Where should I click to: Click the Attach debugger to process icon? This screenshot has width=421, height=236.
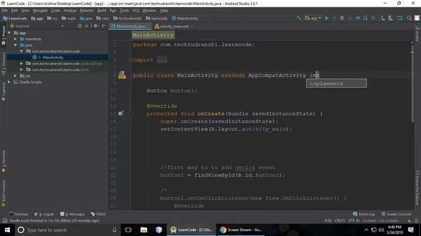(x=366, y=18)
